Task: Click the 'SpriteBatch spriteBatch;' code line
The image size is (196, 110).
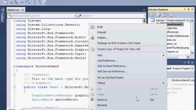Action: click(x=55, y=100)
